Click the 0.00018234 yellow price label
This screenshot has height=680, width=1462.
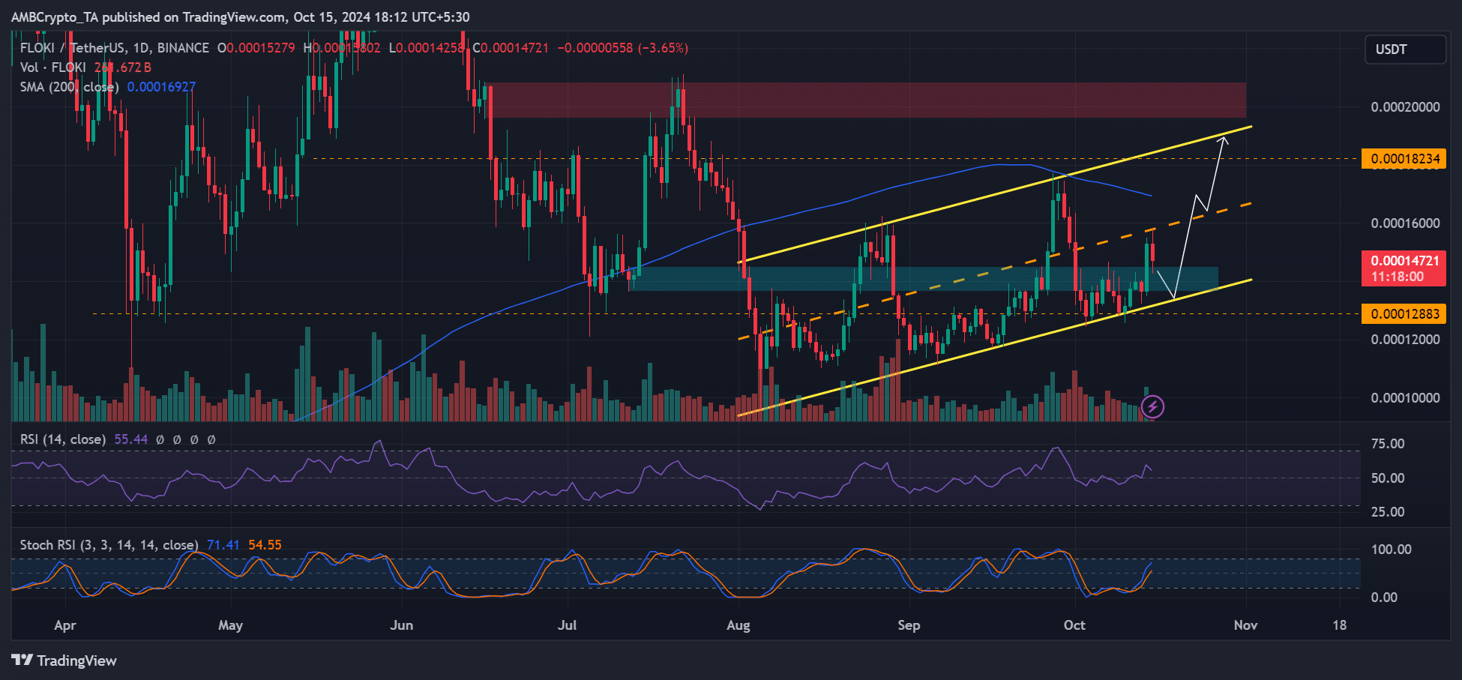click(1404, 159)
